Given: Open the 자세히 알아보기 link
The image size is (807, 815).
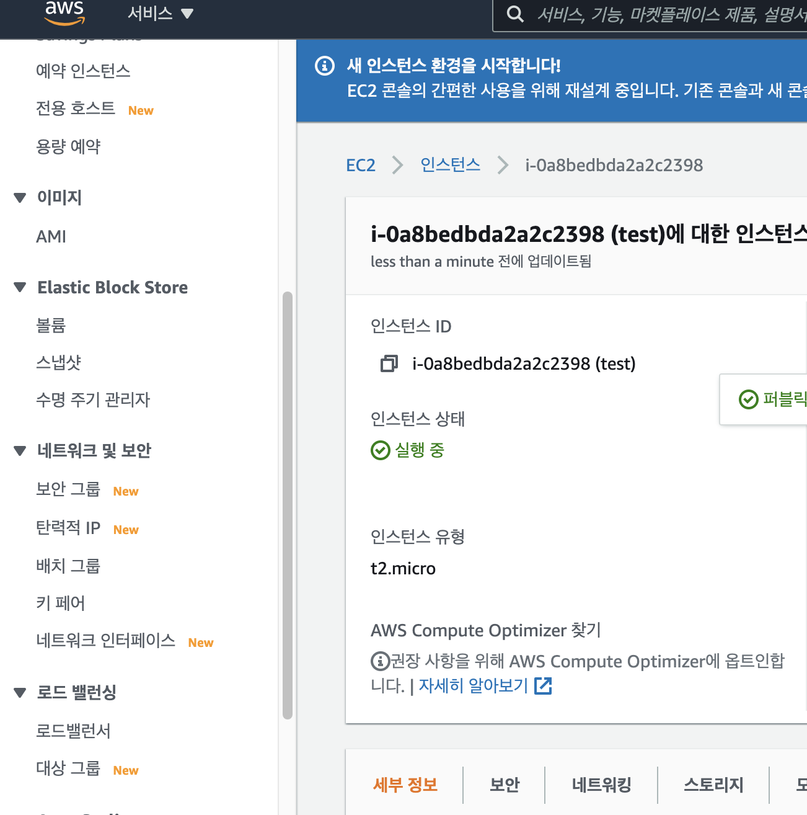Looking at the screenshot, I should point(473,686).
